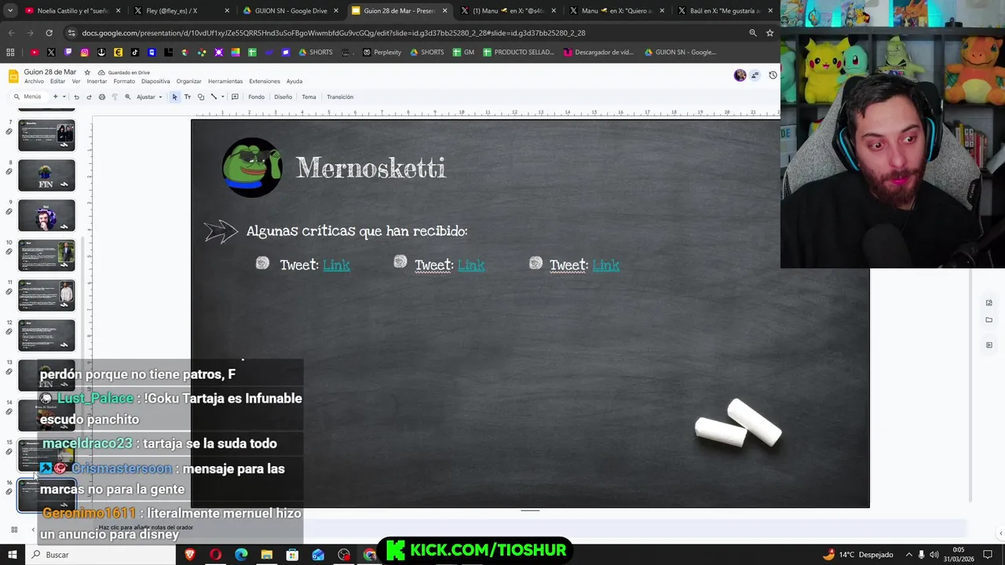1005x565 pixels.
Task: Open the Ajustar zoom dropdown
Action: 149,97
